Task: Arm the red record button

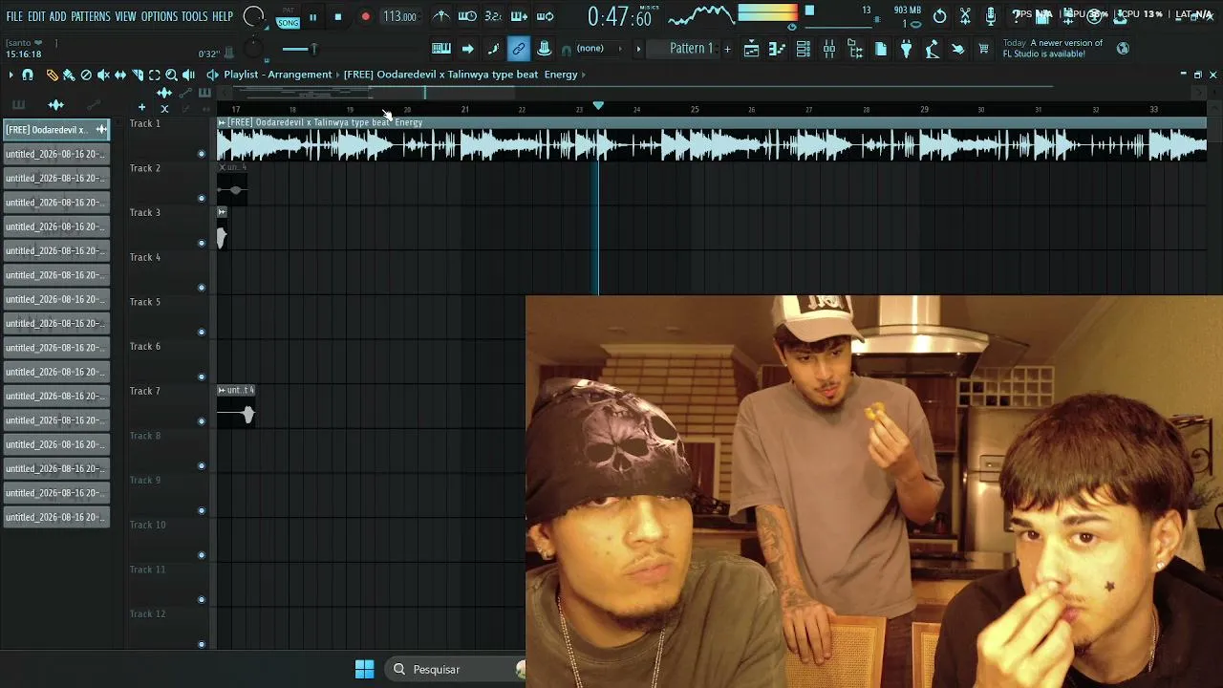Action: tap(365, 16)
